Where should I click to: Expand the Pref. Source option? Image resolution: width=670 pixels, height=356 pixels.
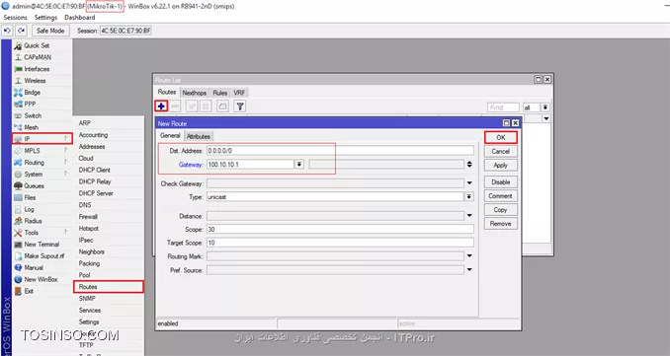point(469,270)
